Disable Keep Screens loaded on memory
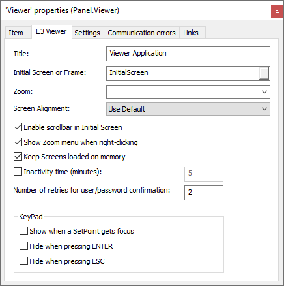The width and height of the screenshot is (284, 286). click(18, 157)
